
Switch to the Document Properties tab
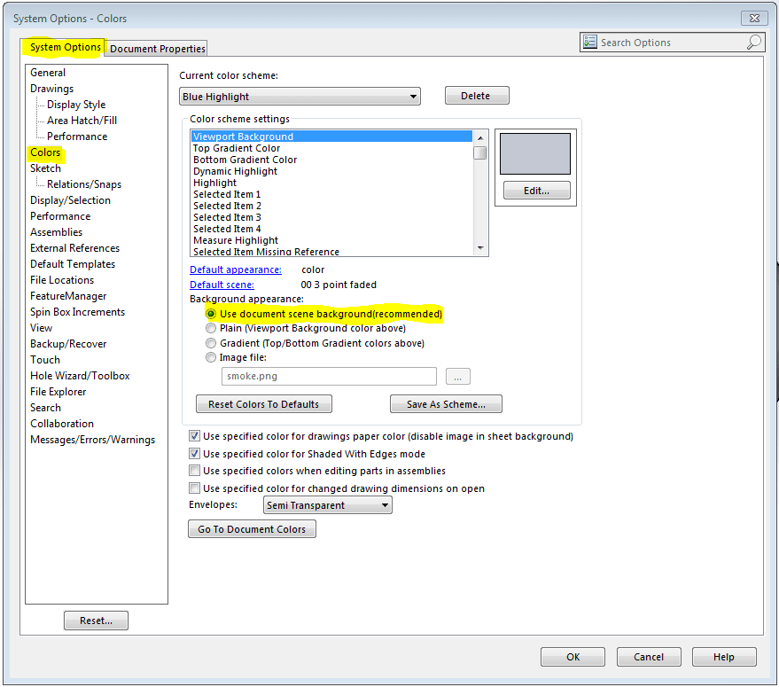(156, 48)
